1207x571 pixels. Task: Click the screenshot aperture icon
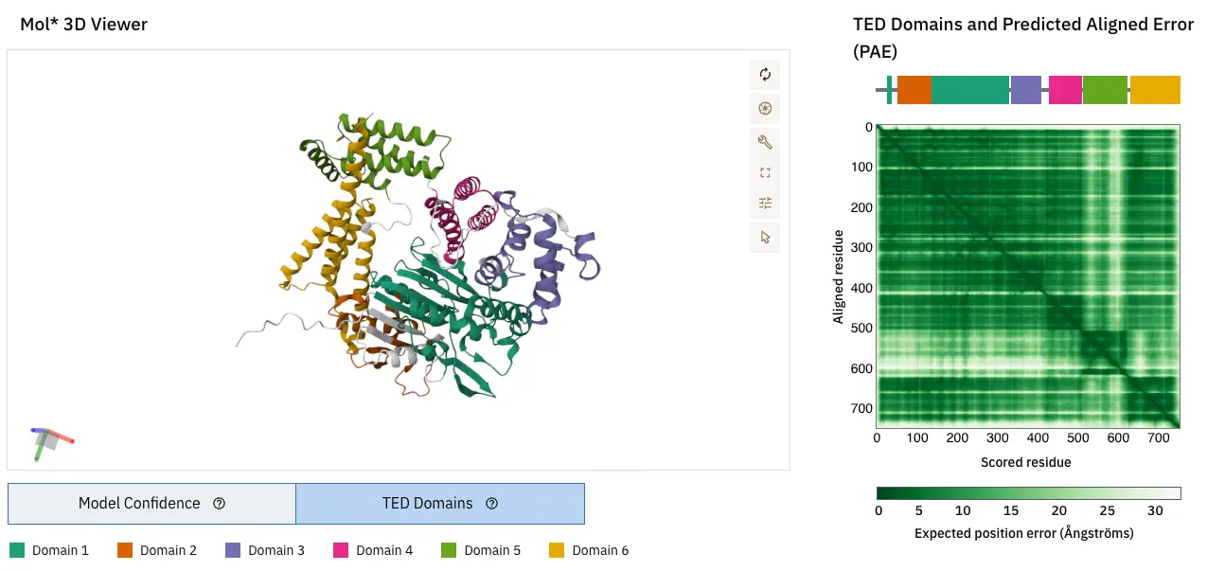[x=765, y=108]
